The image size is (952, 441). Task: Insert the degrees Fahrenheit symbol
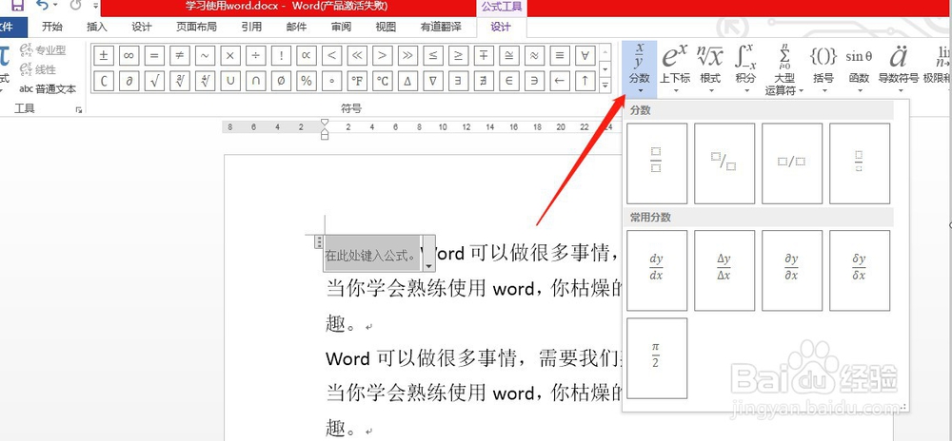click(357, 81)
